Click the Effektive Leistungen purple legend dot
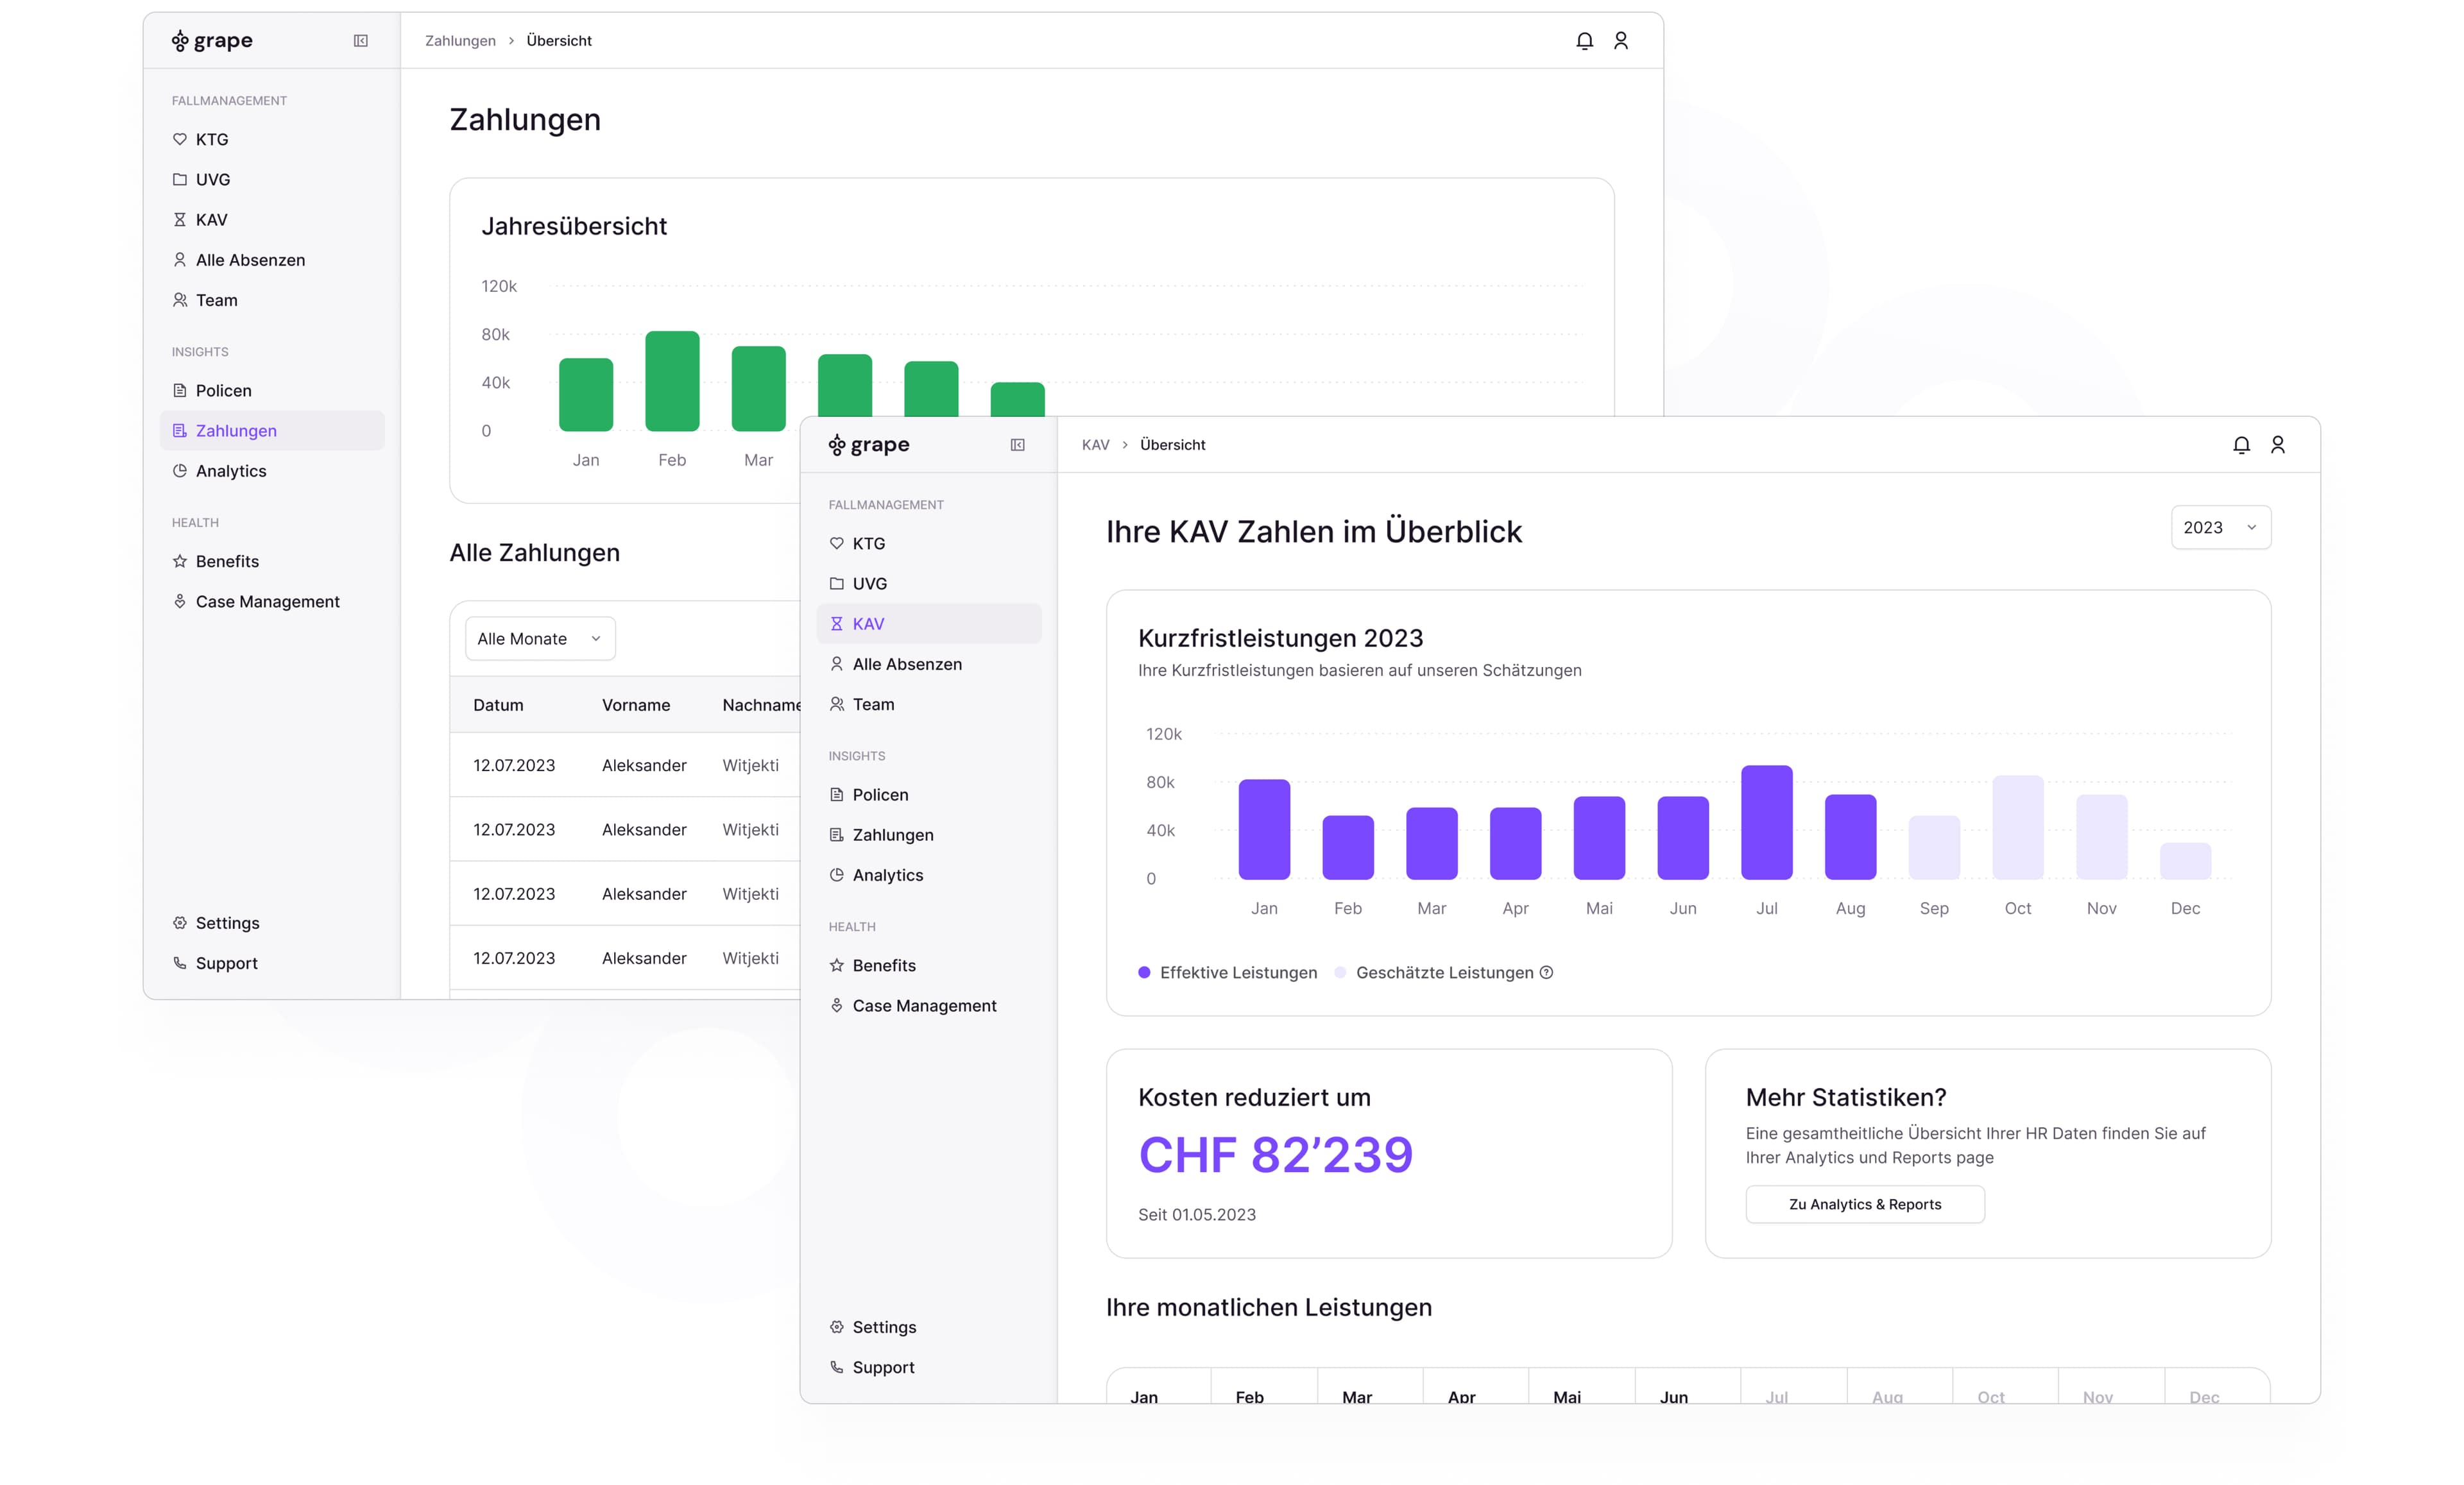 point(1144,972)
